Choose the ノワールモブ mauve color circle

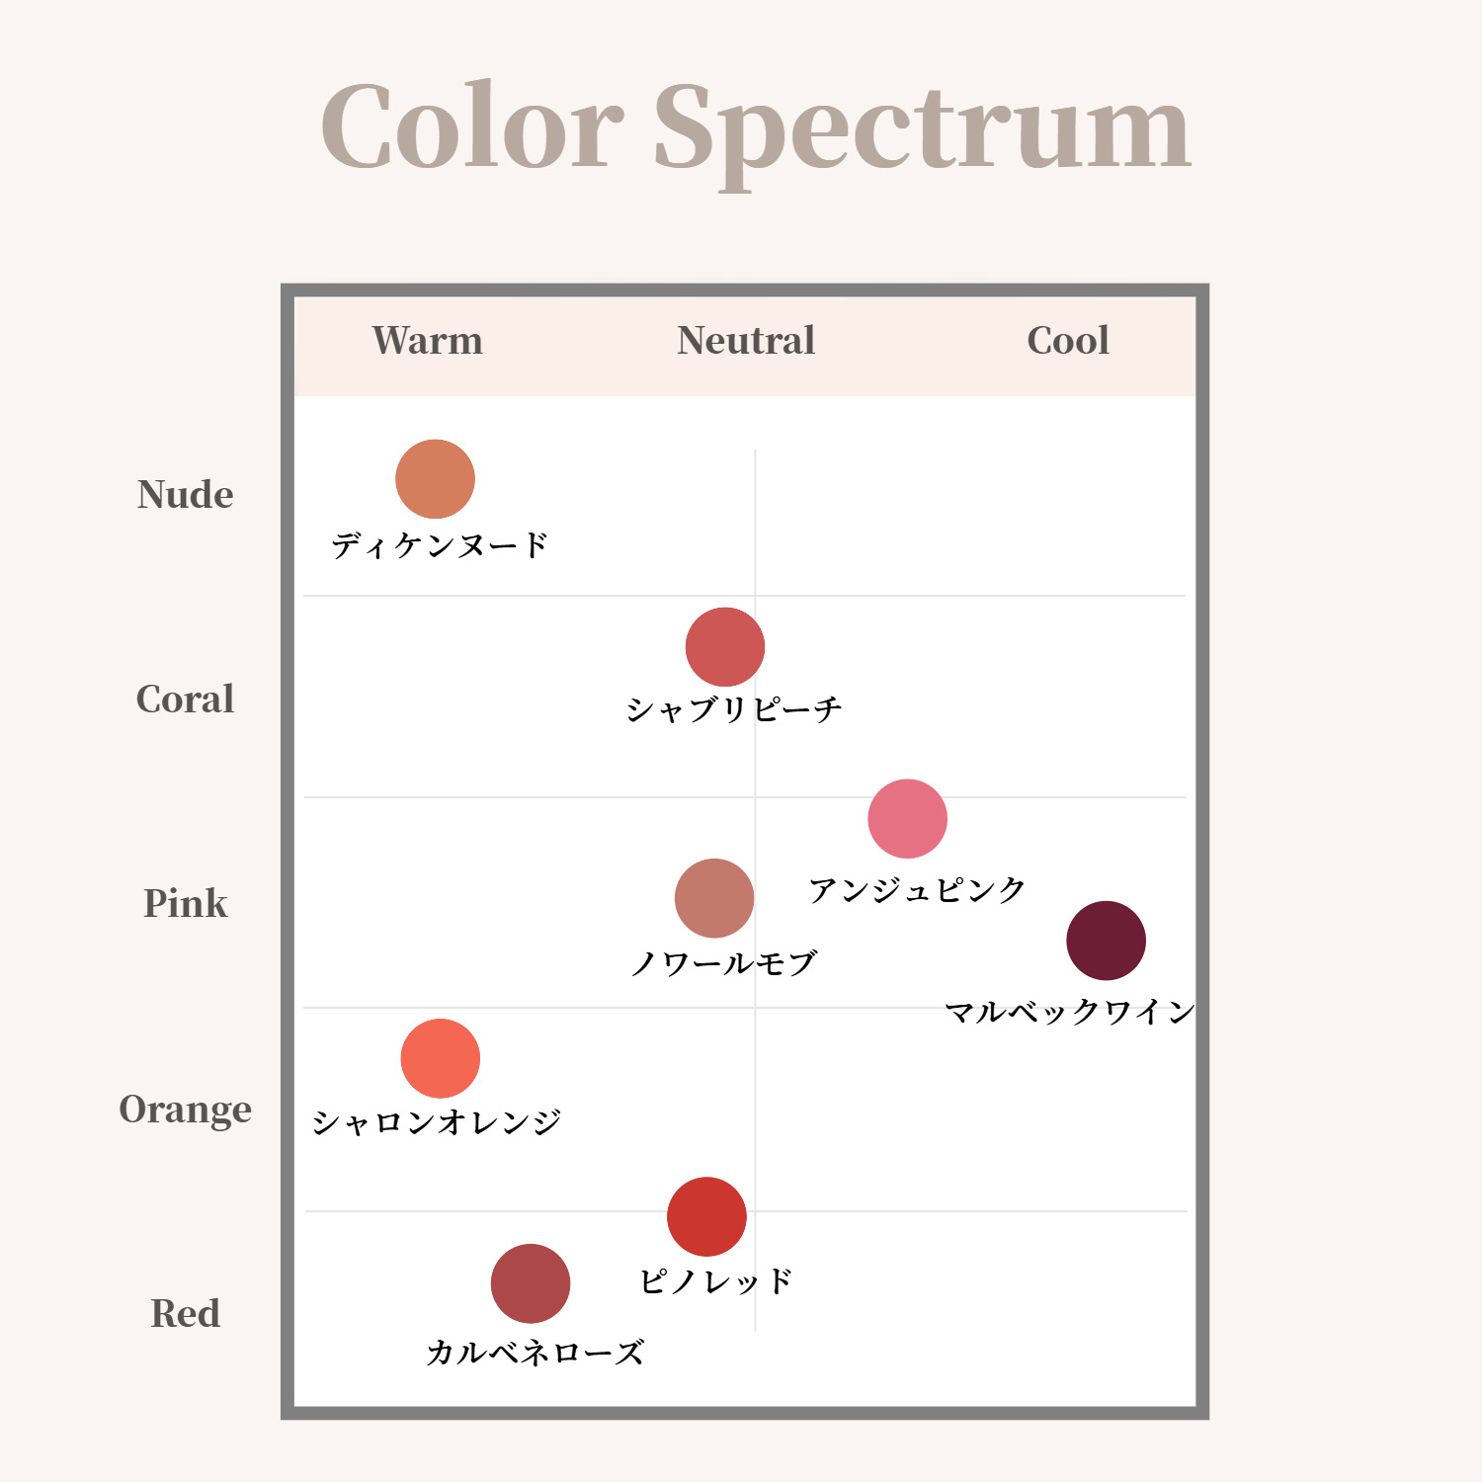[x=714, y=898]
